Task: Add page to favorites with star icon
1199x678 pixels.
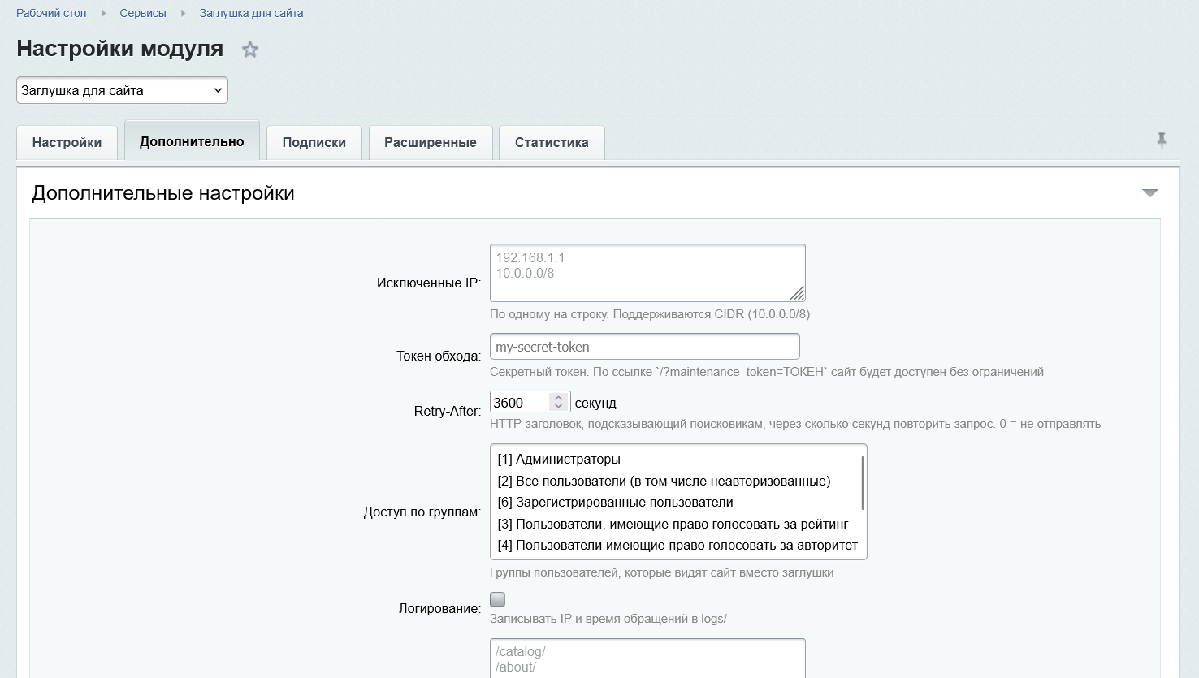Action: (x=250, y=50)
